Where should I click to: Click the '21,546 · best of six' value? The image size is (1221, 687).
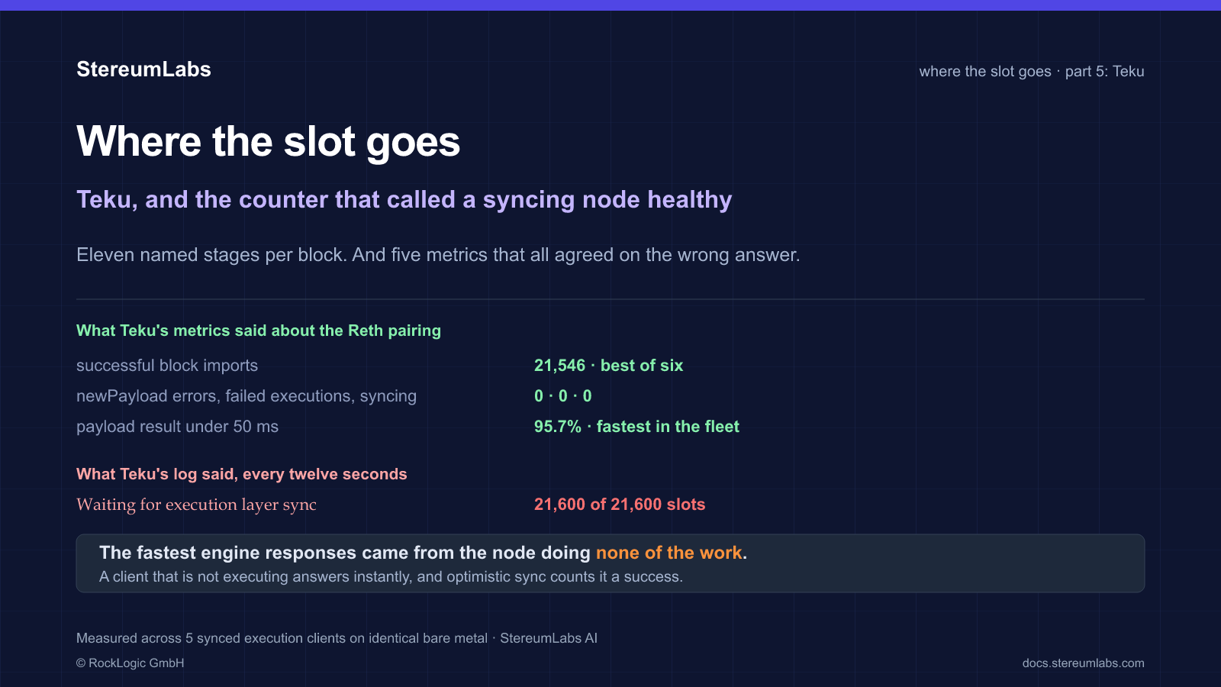608,366
